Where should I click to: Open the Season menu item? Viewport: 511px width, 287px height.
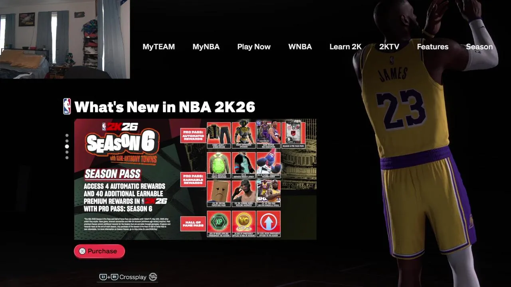point(479,47)
